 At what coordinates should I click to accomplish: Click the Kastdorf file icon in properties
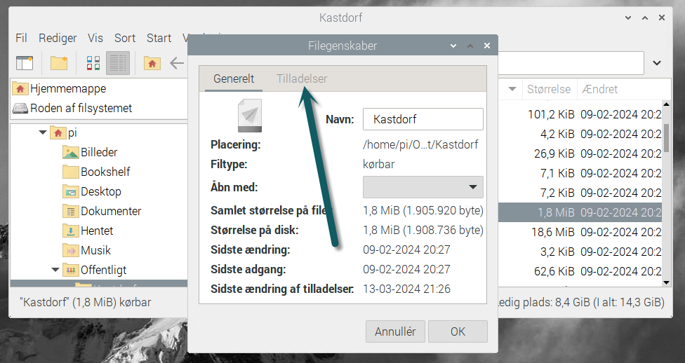click(249, 116)
